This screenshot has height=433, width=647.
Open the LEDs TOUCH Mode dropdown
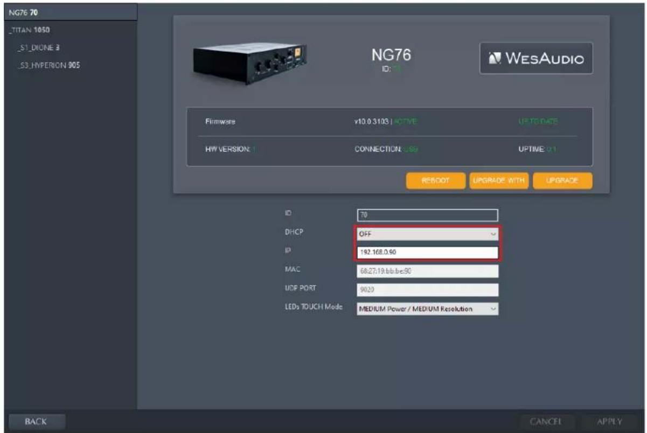tap(427, 309)
